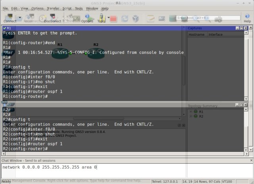The height and width of the screenshot is (184, 254).
Task: Click the 'Chat Window - Send to all sessions' label
Action: [x=28, y=160]
